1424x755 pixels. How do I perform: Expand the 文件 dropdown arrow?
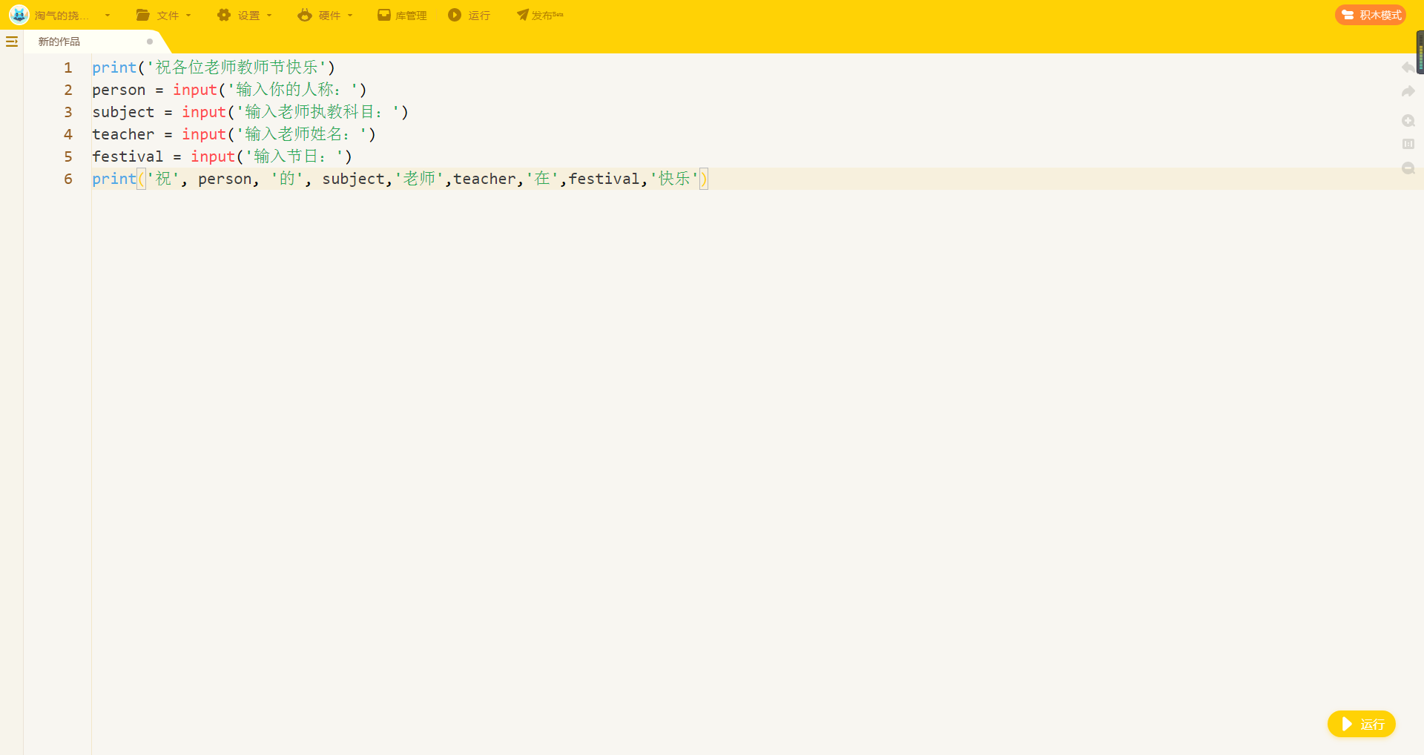[188, 16]
